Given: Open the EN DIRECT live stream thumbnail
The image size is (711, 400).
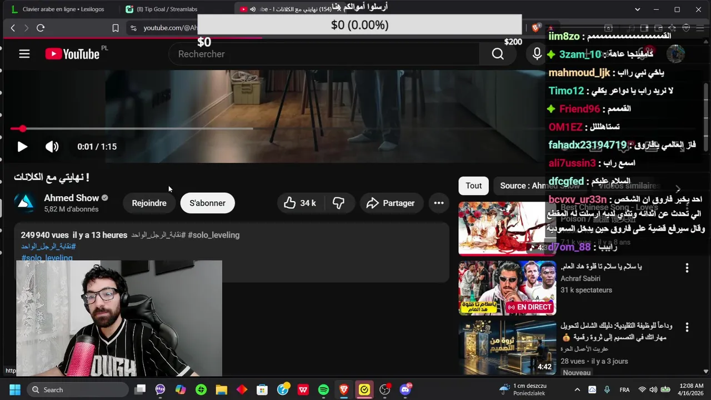Looking at the screenshot, I should pyautogui.click(x=507, y=288).
